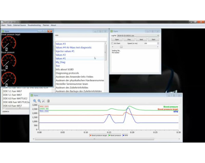
Task: Click the Open log file button
Action: click(117, 40)
